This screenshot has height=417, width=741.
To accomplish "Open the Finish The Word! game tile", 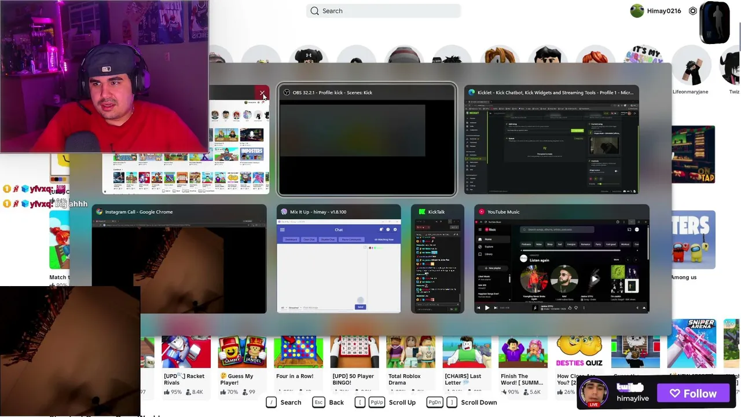I will (523, 366).
